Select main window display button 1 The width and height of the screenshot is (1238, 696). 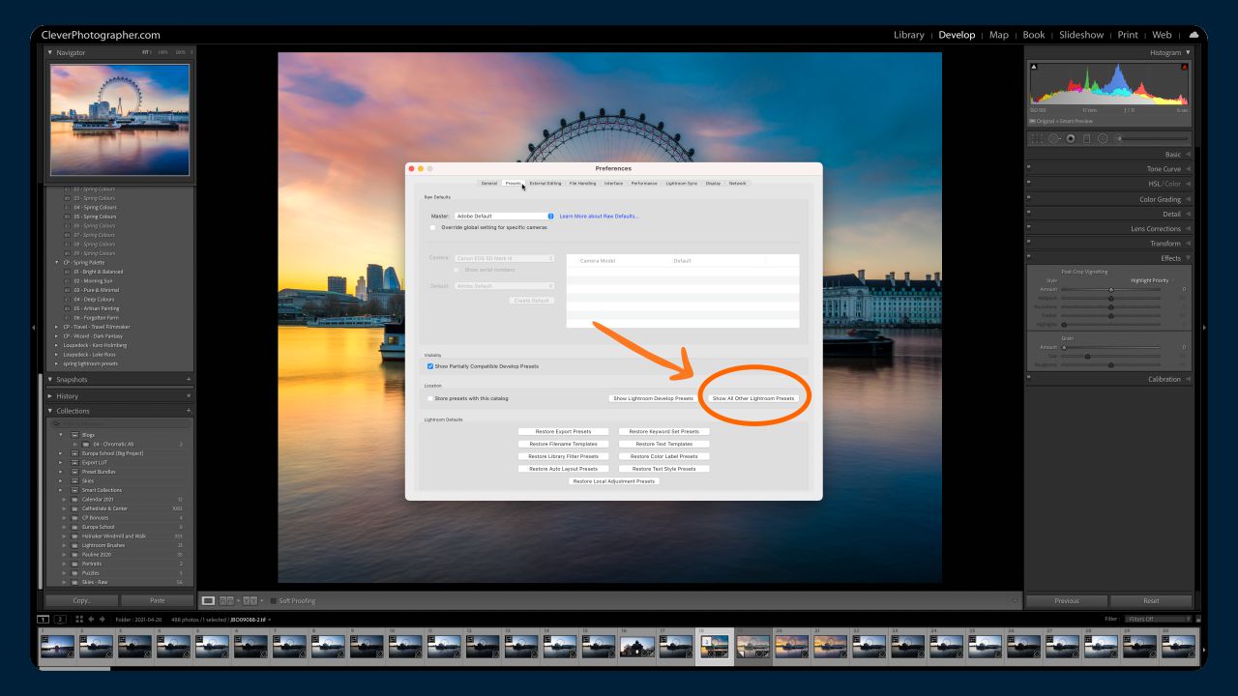(x=44, y=619)
